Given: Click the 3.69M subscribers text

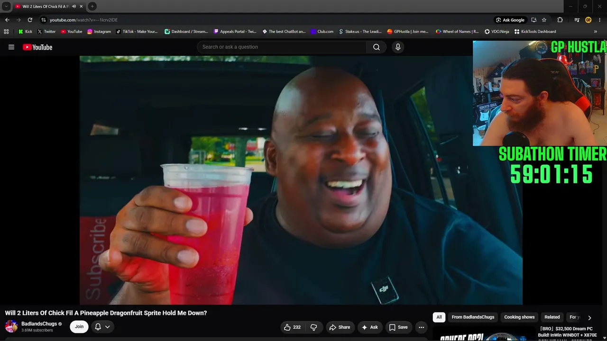Looking at the screenshot, I should coord(37,330).
